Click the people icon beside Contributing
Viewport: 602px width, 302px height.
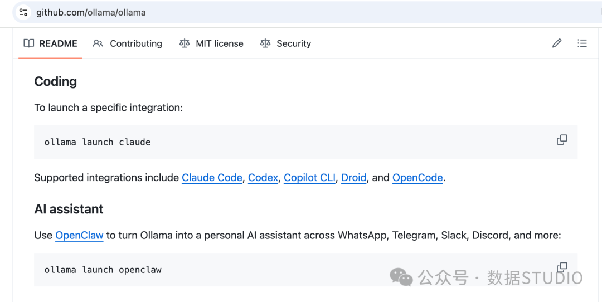[98, 43]
